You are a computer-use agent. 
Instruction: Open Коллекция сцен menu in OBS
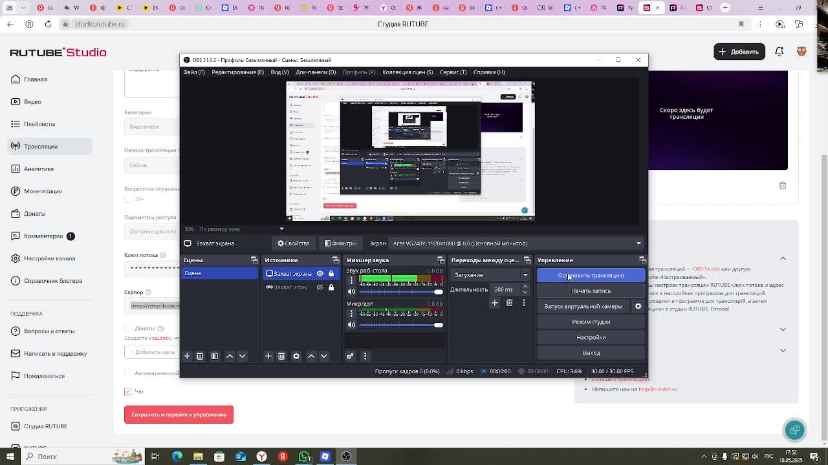click(x=408, y=72)
